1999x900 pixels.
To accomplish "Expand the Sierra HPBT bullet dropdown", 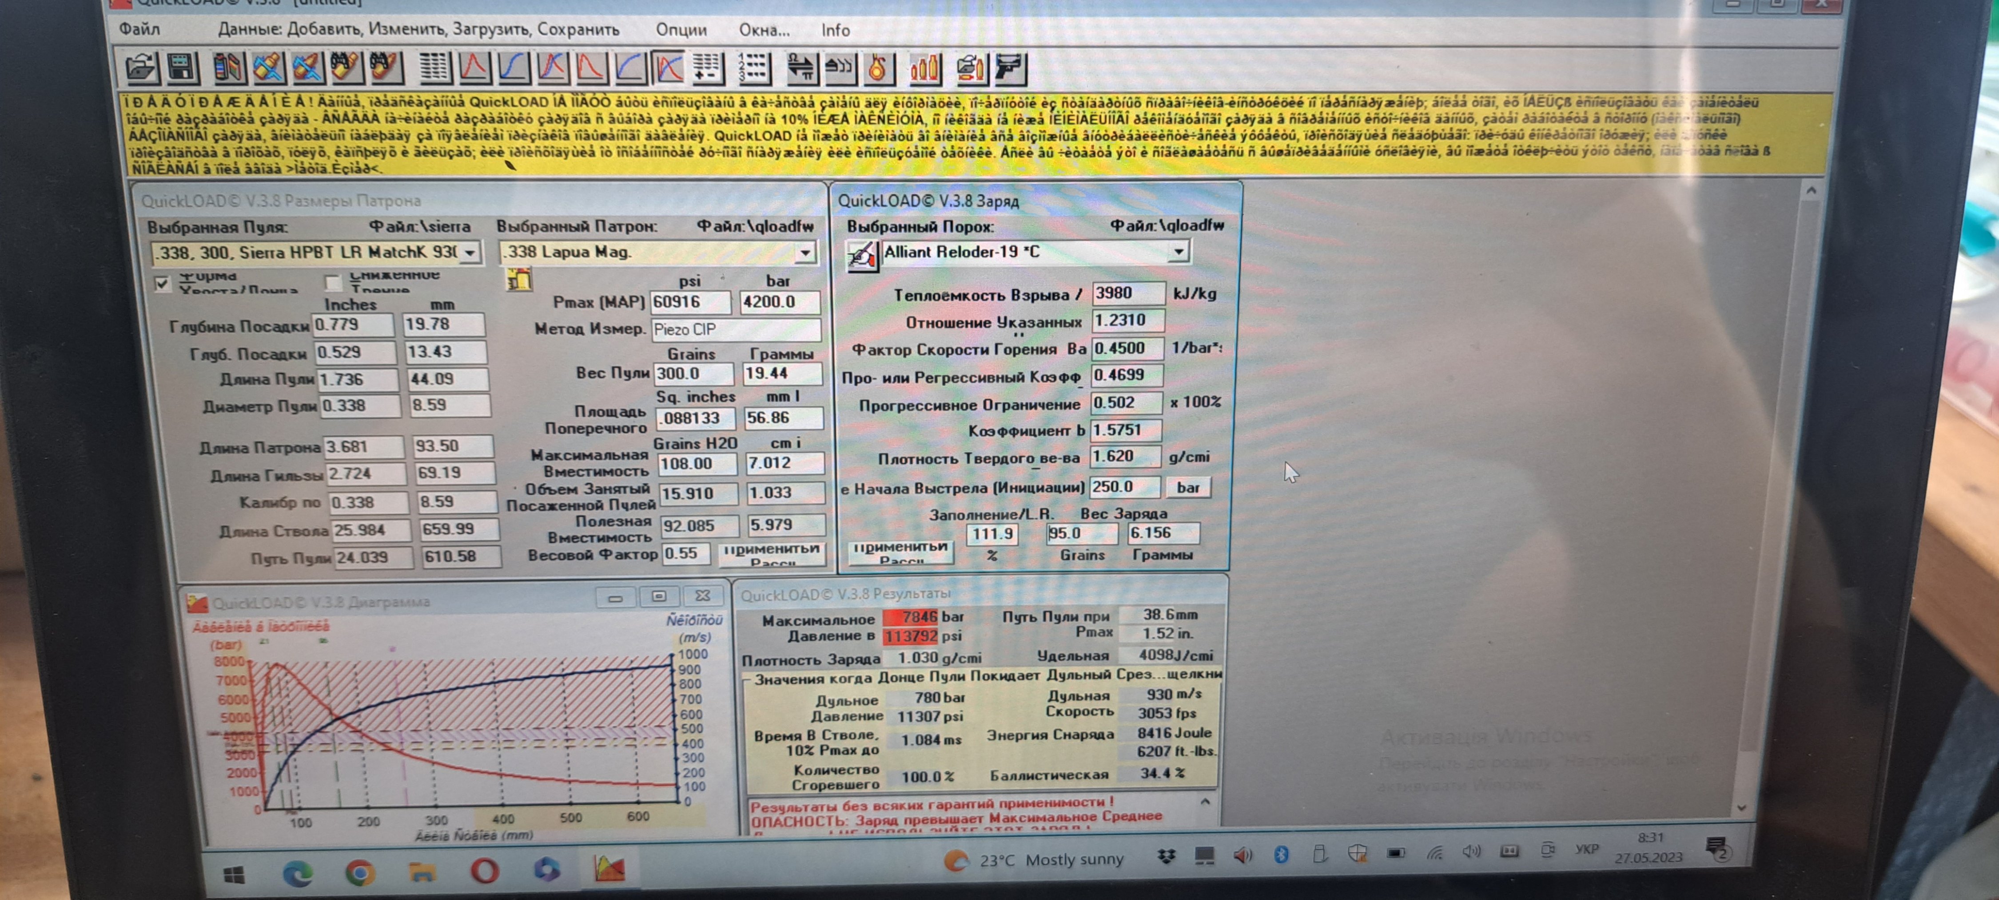I will (x=470, y=253).
